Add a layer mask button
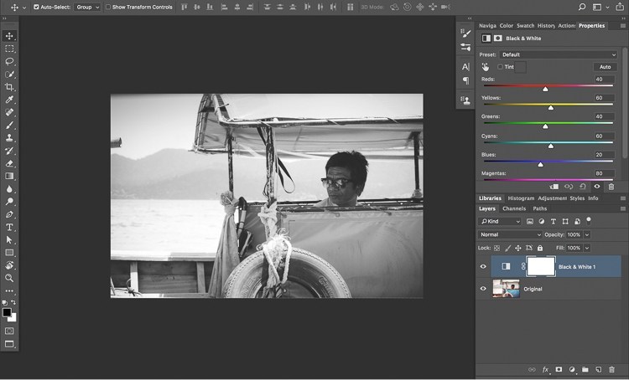Viewport: 629px width, 380px height. [559, 370]
